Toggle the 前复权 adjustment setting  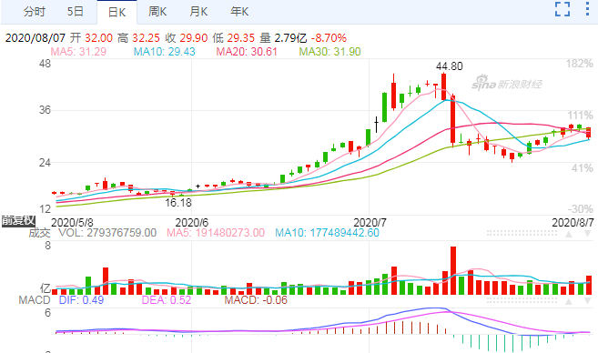point(18,221)
